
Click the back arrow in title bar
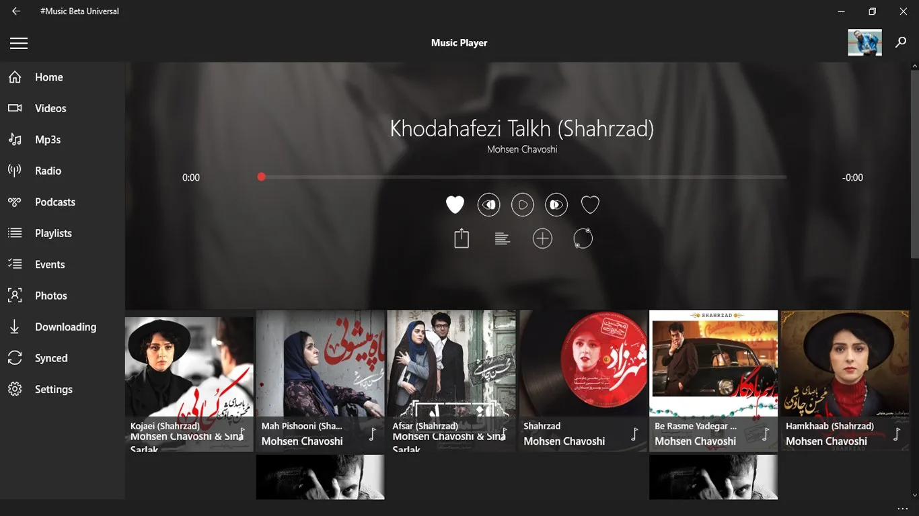[x=16, y=11]
